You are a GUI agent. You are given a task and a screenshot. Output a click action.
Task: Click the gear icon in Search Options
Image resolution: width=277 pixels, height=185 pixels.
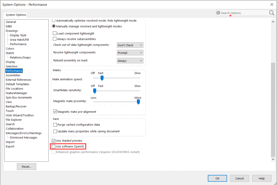218,13
